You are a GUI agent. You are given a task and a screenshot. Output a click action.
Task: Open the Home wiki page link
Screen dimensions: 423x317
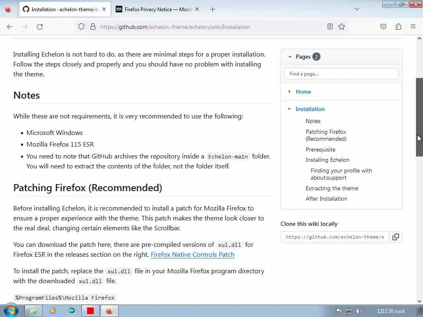[303, 92]
